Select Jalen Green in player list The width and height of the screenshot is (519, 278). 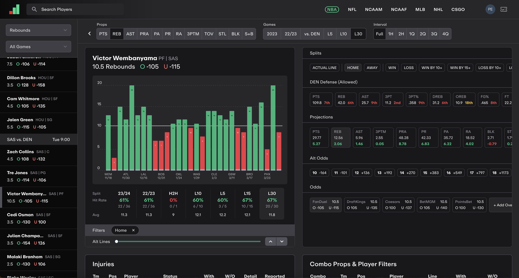pyautogui.click(x=38, y=124)
